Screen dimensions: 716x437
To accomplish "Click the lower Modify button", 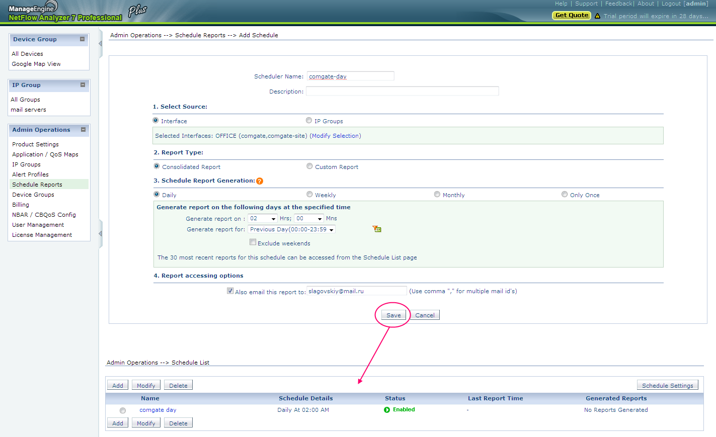I will pos(146,423).
